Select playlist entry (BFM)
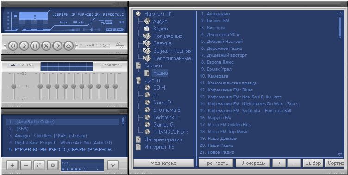 [62, 129]
